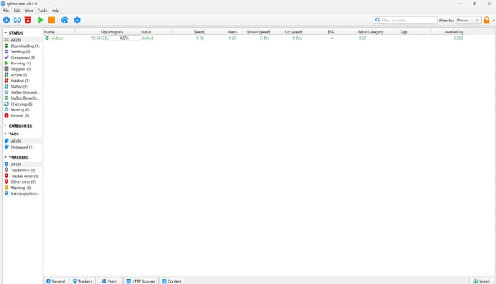The height and width of the screenshot is (284, 496).
Task: Click the red Remove torrent icon
Action: pos(28,20)
